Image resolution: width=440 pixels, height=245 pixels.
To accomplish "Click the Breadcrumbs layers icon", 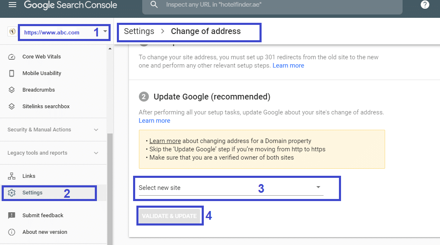I will [x=12, y=90].
